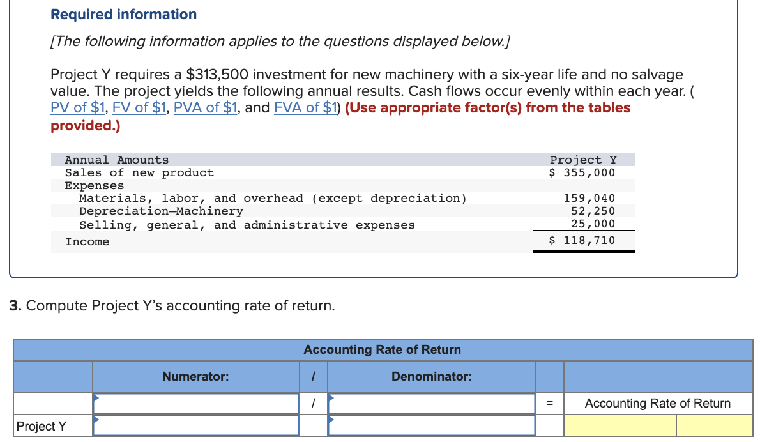Click the first yellow answer cell
This screenshot has height=442, width=760.
[619, 425]
